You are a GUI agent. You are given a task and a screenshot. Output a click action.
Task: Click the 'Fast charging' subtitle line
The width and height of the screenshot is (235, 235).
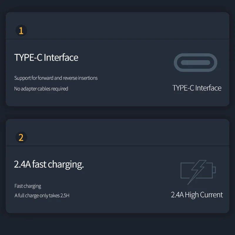(x=28, y=186)
